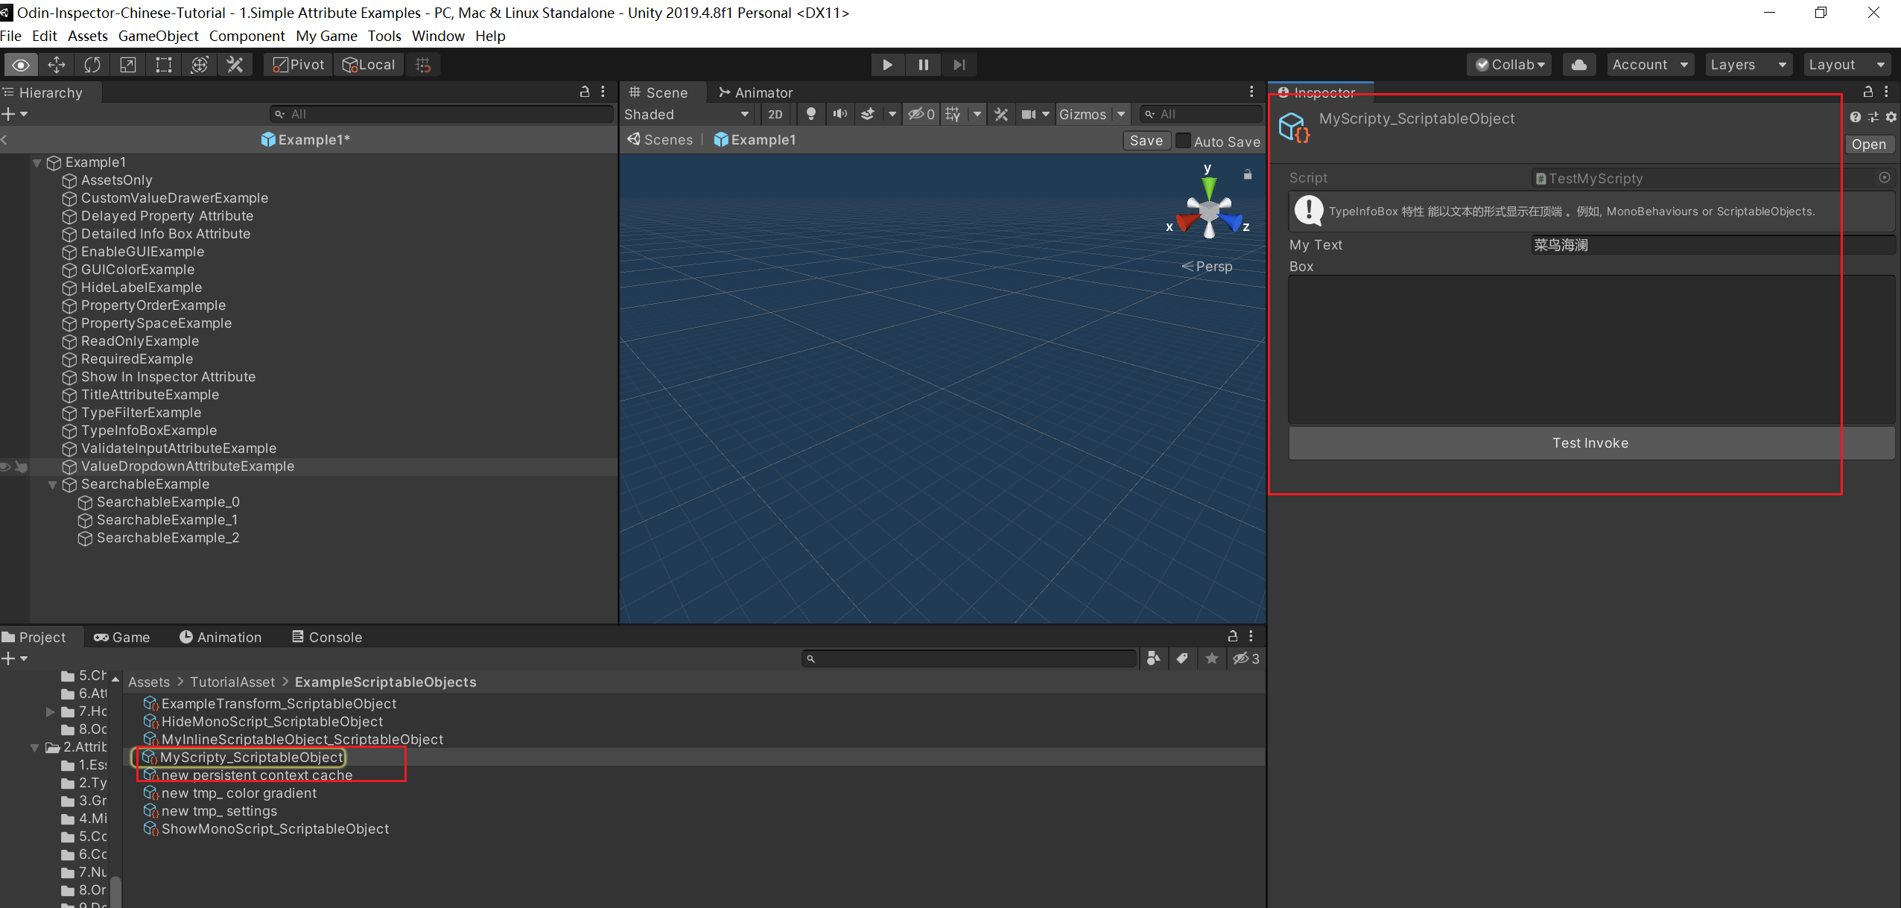Image resolution: width=1901 pixels, height=908 pixels.
Task: Open the GameObject menu
Action: (158, 36)
